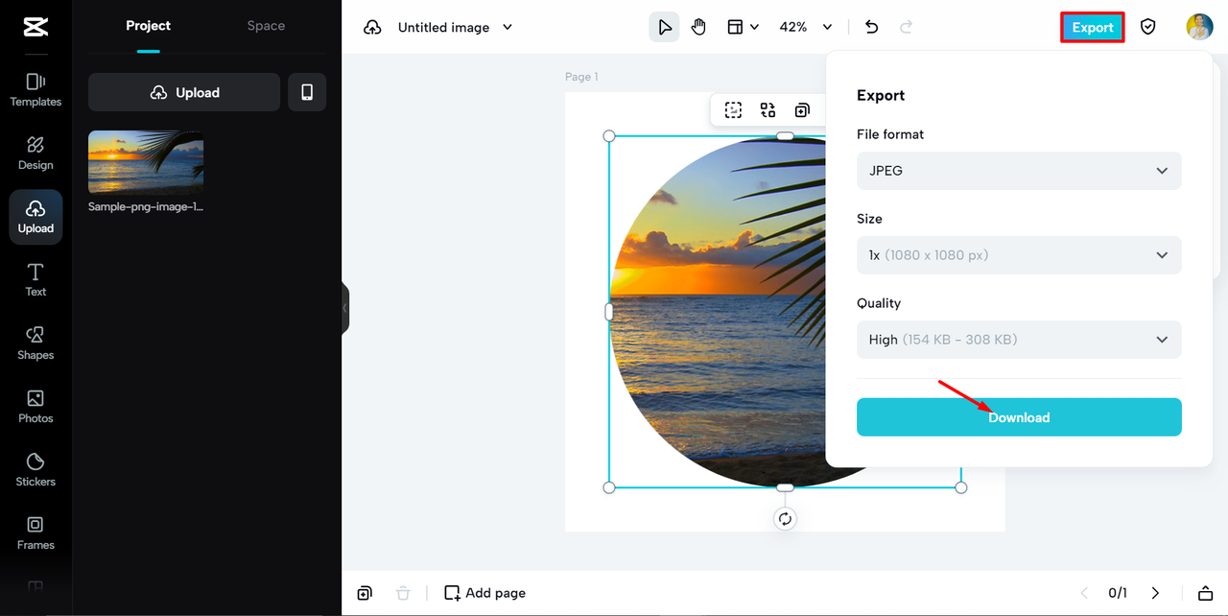This screenshot has height=616, width=1228.
Task: Click the Download button
Action: (x=1019, y=417)
